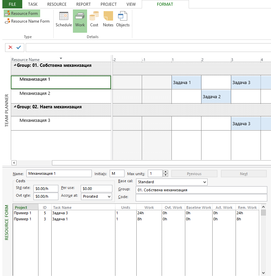Cancel entry with the red X
271x276 pixels.
[x=10, y=48]
